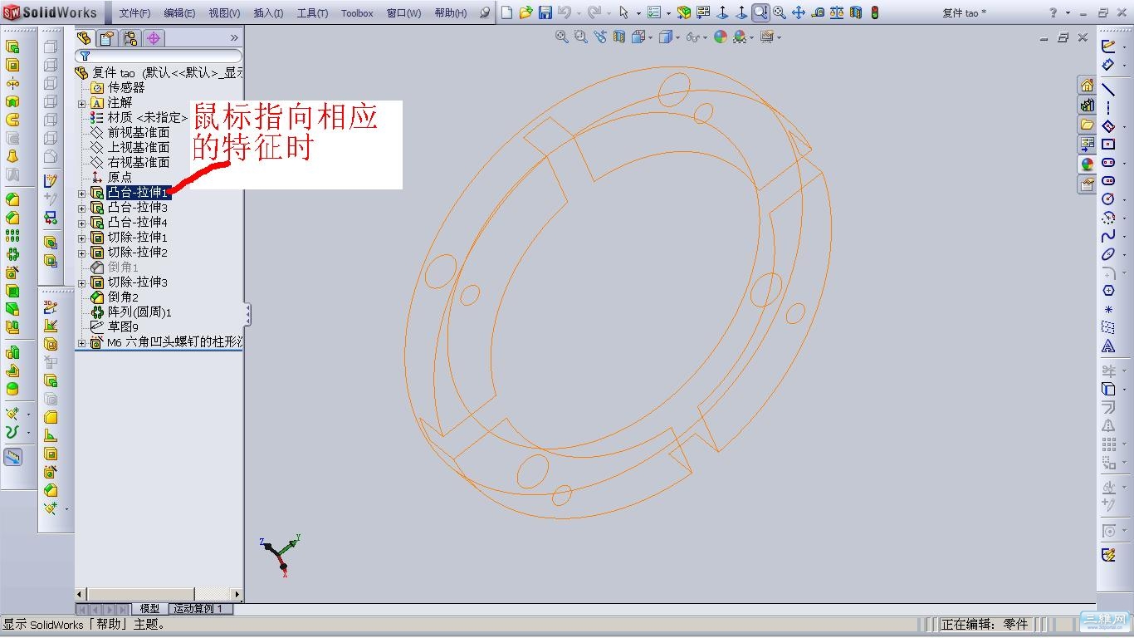This screenshot has width=1134, height=638.
Task: Open the 插入(I) menu
Action: 268,13
